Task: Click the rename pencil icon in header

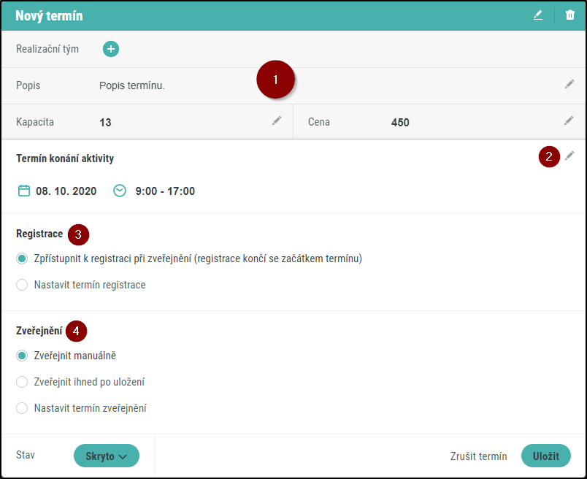Action: 538,15
